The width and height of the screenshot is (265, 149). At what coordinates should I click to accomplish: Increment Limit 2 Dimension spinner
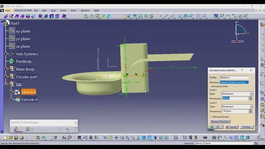(250, 111)
